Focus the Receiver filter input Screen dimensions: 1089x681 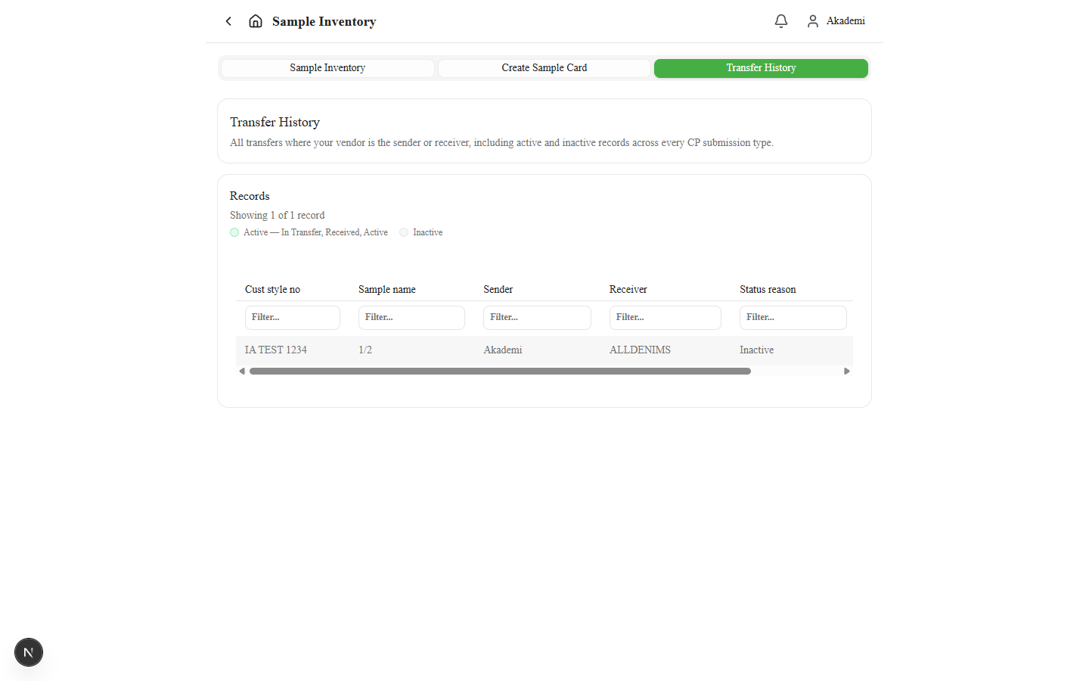665,318
